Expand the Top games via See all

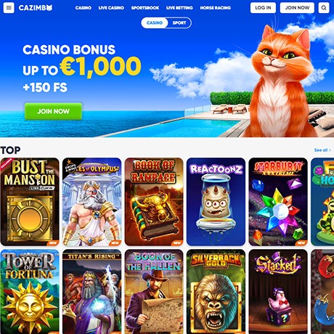322,150
